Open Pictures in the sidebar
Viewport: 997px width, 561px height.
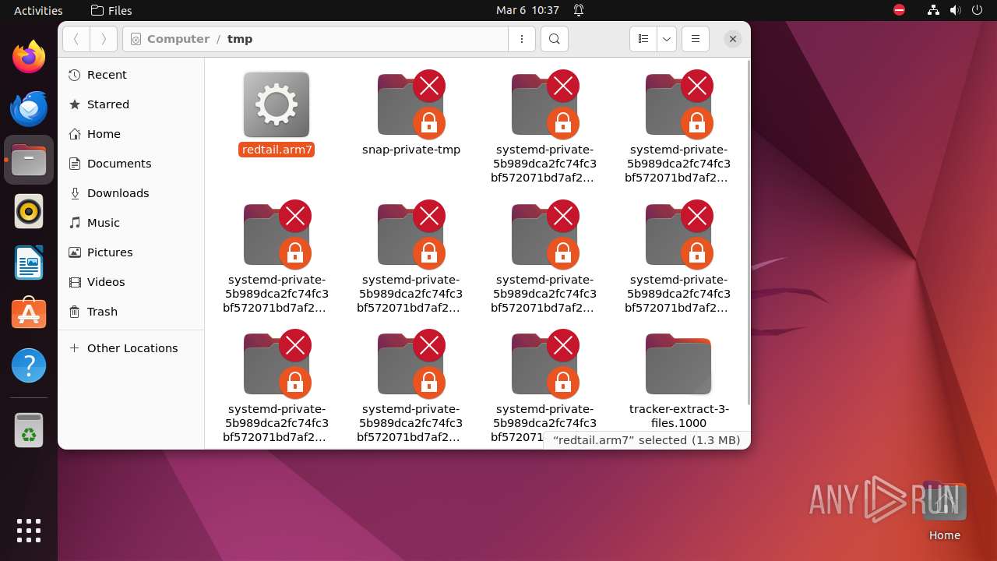click(131, 252)
